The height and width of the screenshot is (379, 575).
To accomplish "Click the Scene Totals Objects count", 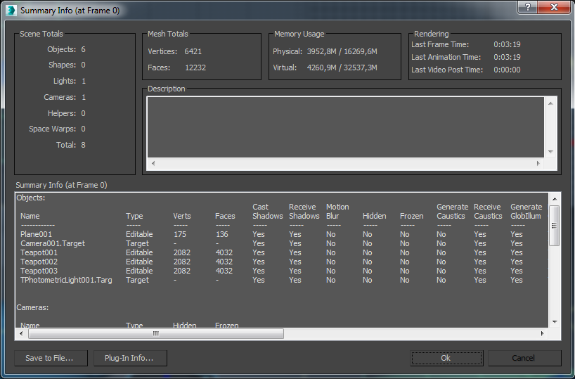I will [x=83, y=49].
